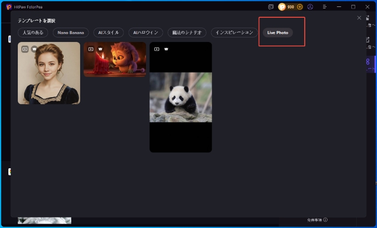Open the user account profile icon

coord(310,7)
